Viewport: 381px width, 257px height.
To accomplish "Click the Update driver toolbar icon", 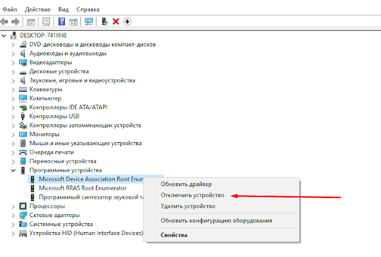I will click(x=105, y=21).
